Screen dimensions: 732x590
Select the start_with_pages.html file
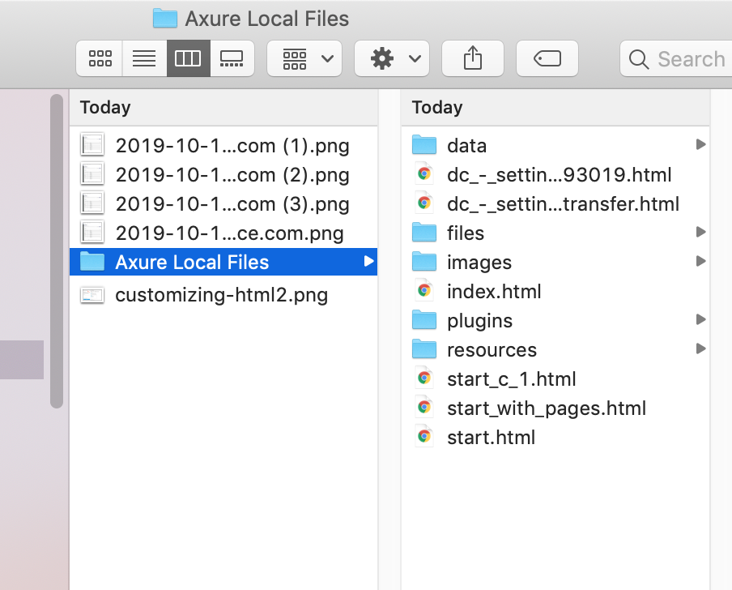(546, 408)
